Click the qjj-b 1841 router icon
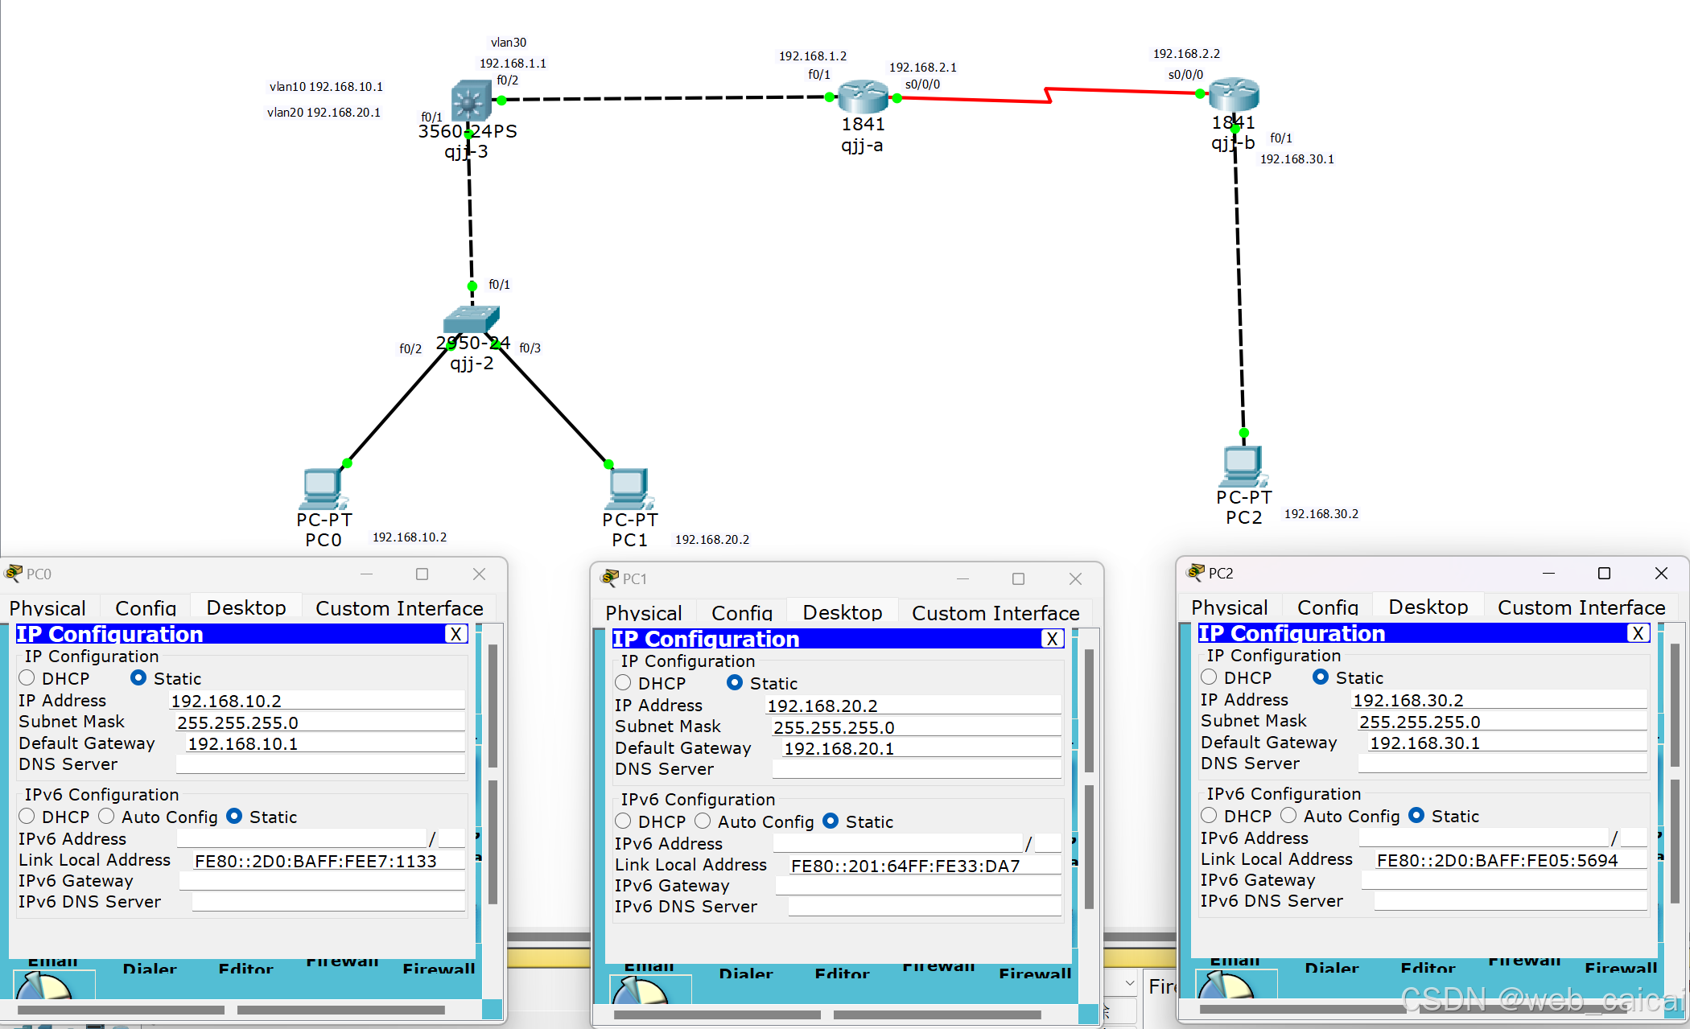Screen dimensions: 1690x1029 tap(1233, 94)
